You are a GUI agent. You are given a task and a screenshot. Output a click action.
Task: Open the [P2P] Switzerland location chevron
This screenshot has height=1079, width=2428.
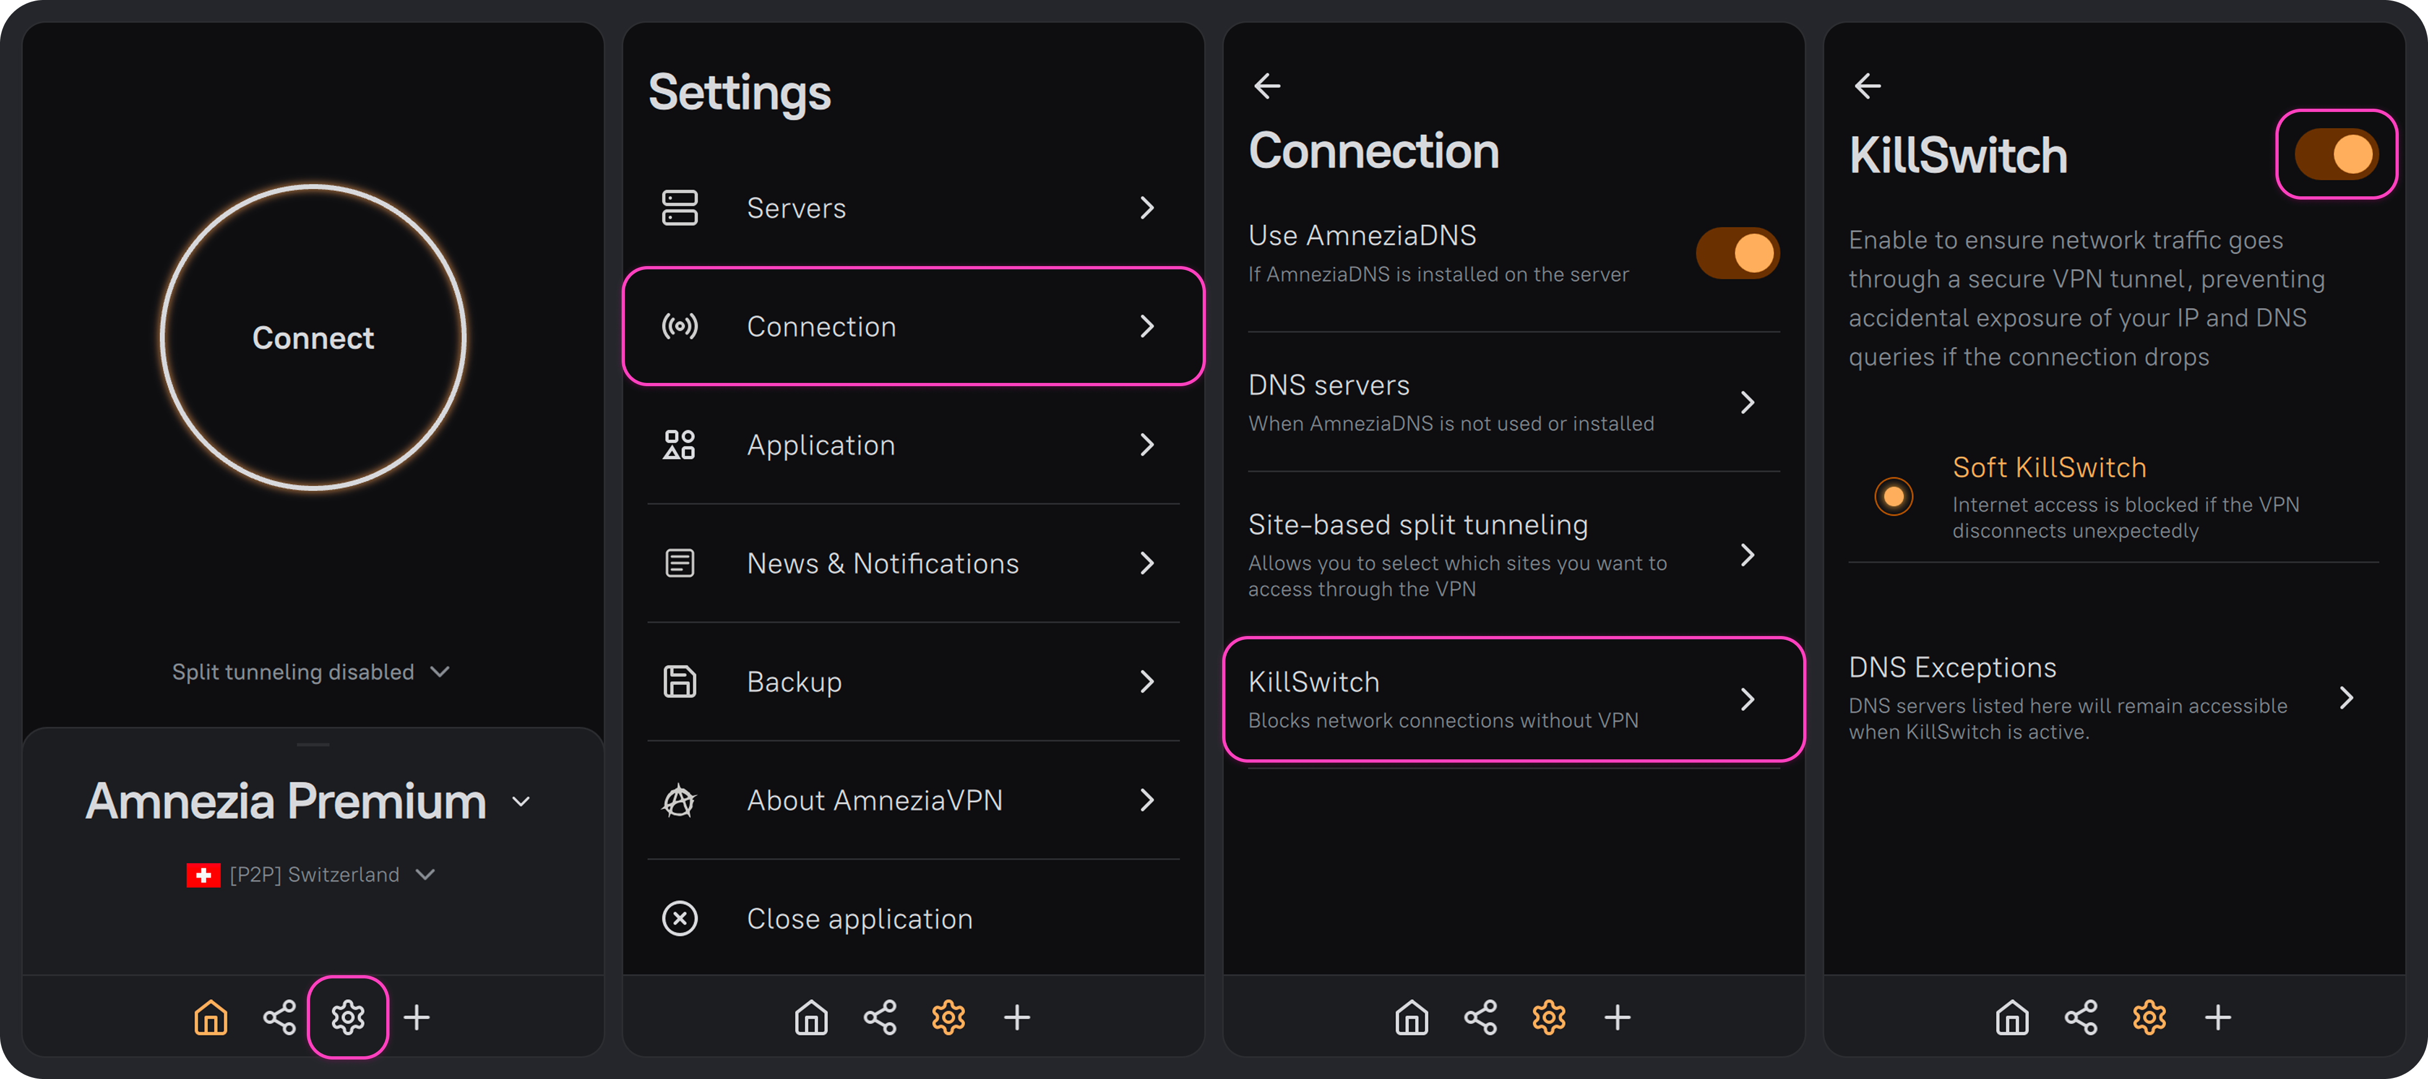click(x=425, y=875)
